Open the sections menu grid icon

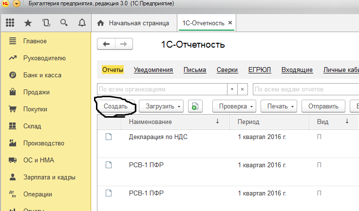coord(10,23)
